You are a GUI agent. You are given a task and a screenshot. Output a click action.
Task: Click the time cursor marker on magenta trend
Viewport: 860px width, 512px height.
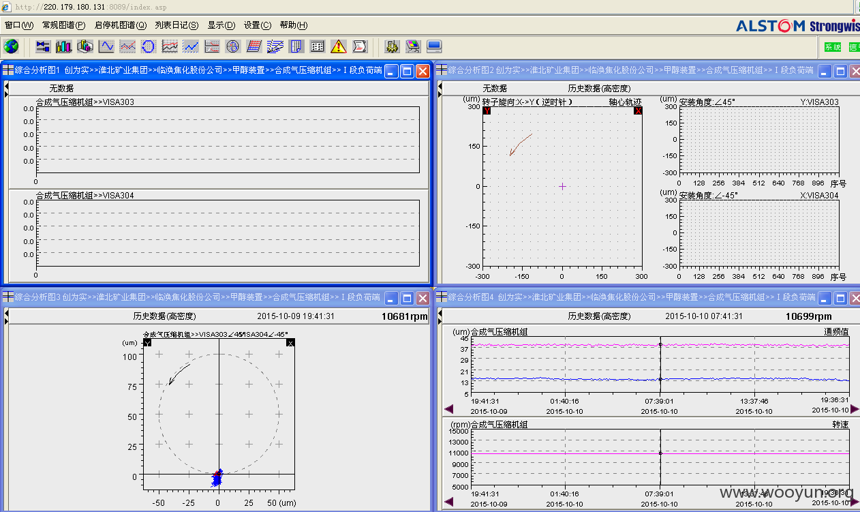point(660,344)
